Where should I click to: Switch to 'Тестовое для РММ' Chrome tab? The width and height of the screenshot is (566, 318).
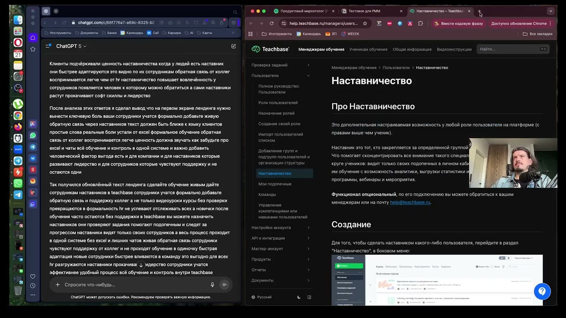(x=372, y=11)
